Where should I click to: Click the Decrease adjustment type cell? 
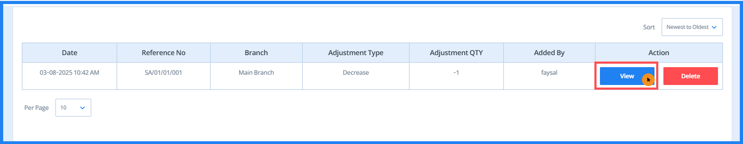[356, 73]
